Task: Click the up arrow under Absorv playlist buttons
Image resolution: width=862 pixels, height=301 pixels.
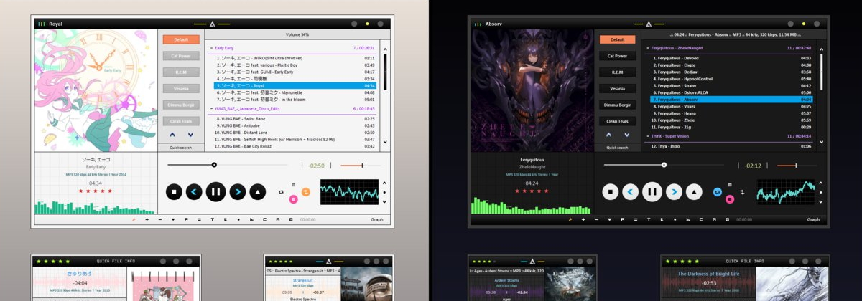Action: click(x=608, y=135)
